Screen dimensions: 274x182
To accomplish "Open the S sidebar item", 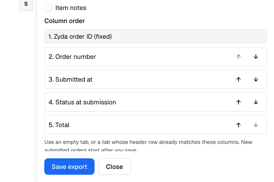I will pyautogui.click(x=26, y=4).
